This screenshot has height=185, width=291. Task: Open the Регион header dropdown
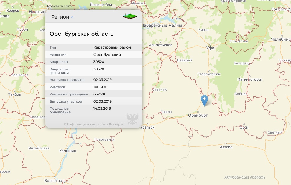pyautogui.click(x=60, y=17)
